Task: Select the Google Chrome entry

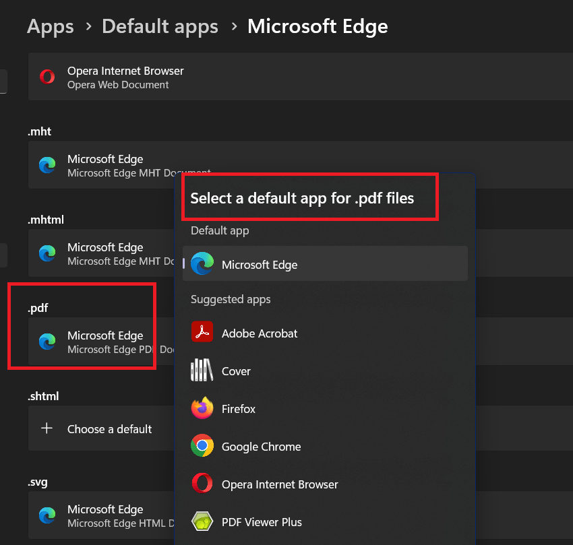Action: click(x=325, y=447)
